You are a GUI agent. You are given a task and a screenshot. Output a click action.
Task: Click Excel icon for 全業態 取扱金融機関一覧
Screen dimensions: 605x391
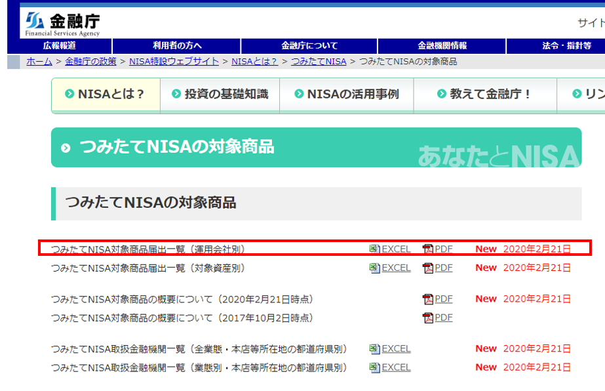374,349
